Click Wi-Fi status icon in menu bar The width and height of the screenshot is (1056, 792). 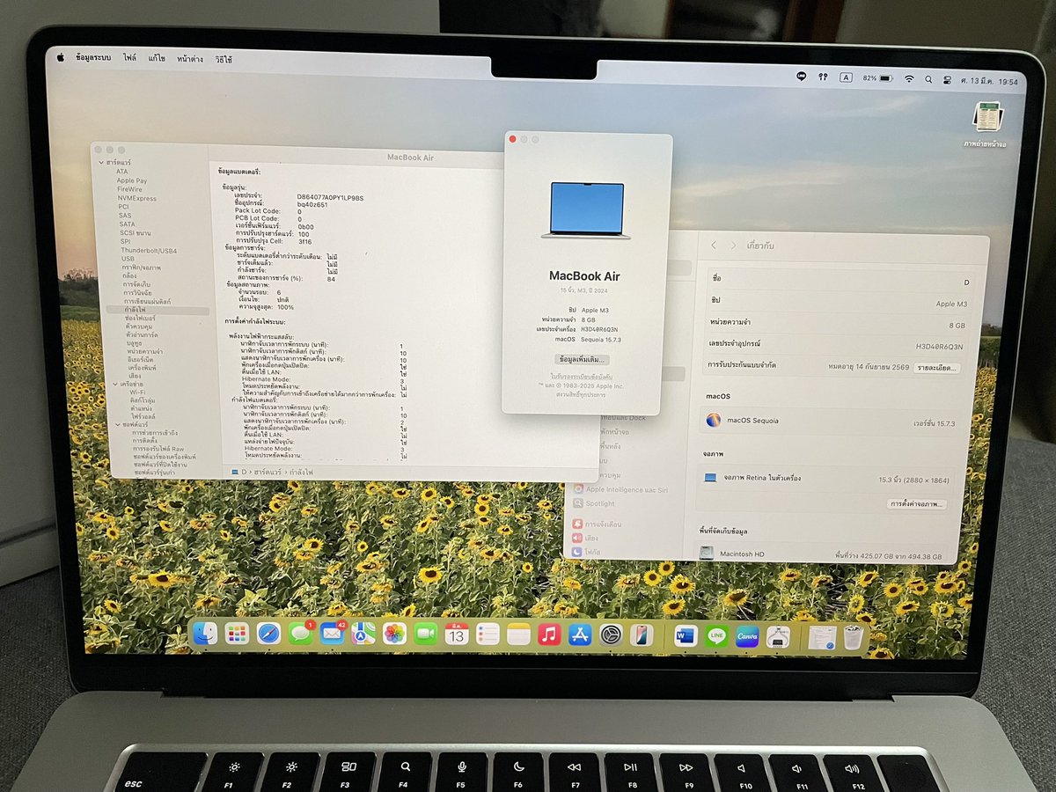909,78
